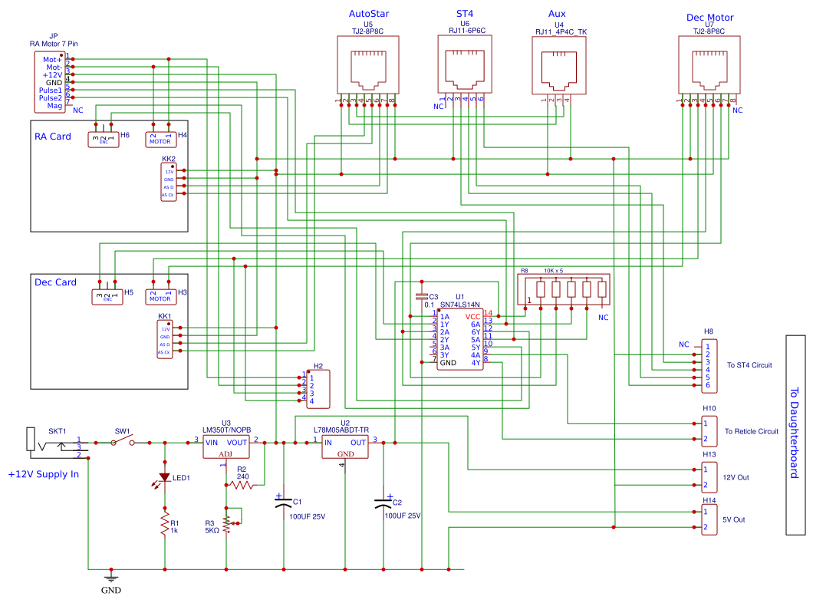Click the "ADJ" pin label on U3
The width and height of the screenshot is (813, 603).
[x=225, y=454]
